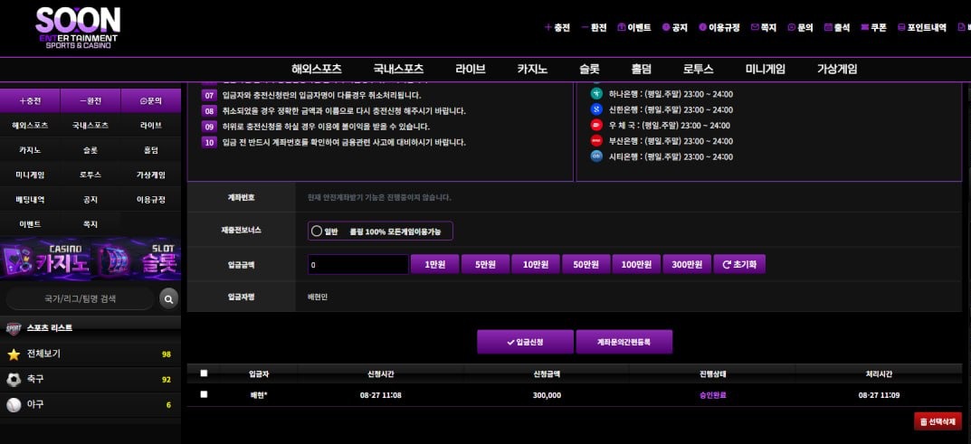Toggle the select-all checkbox in table header
This screenshot has height=444, width=971.
(x=204, y=373)
